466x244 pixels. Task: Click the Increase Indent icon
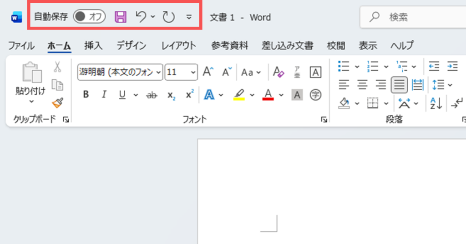click(452, 66)
